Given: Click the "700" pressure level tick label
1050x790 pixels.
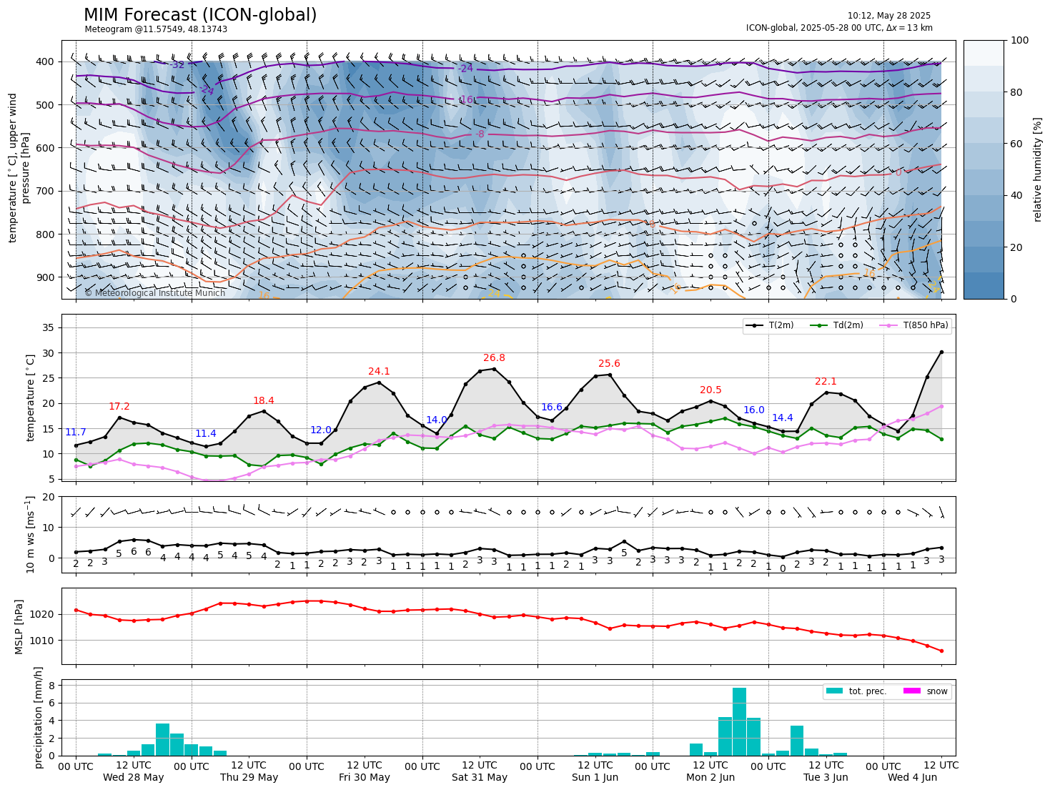Looking at the screenshot, I should (x=46, y=192).
